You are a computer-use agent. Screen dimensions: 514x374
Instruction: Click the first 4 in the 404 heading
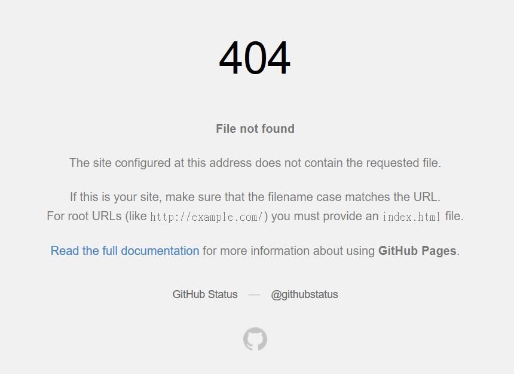click(231, 57)
